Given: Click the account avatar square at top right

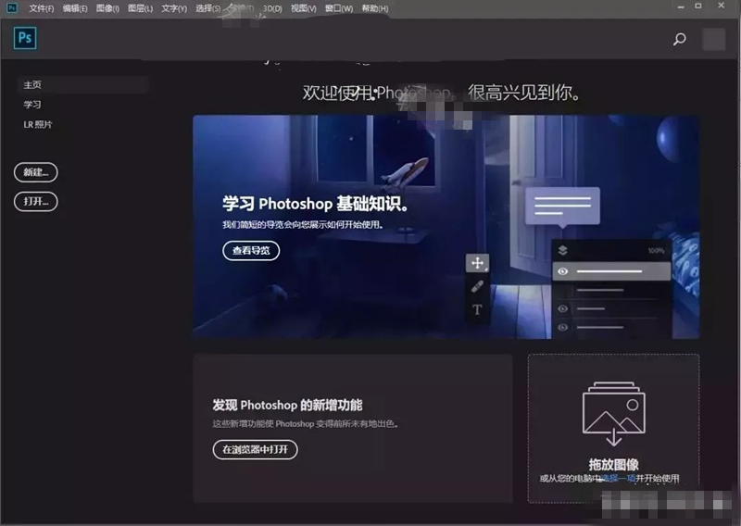Looking at the screenshot, I should pyautogui.click(x=713, y=39).
